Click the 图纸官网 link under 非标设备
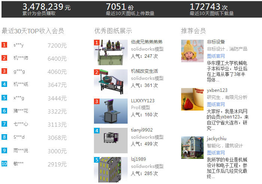 click(x=216, y=56)
